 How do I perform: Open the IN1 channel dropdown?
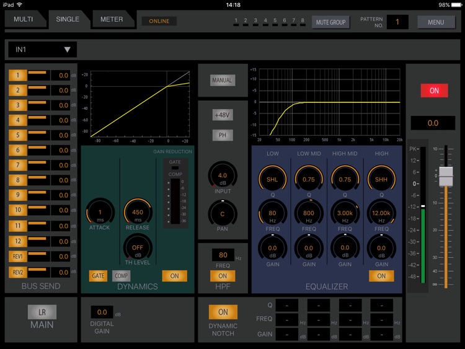click(42, 50)
